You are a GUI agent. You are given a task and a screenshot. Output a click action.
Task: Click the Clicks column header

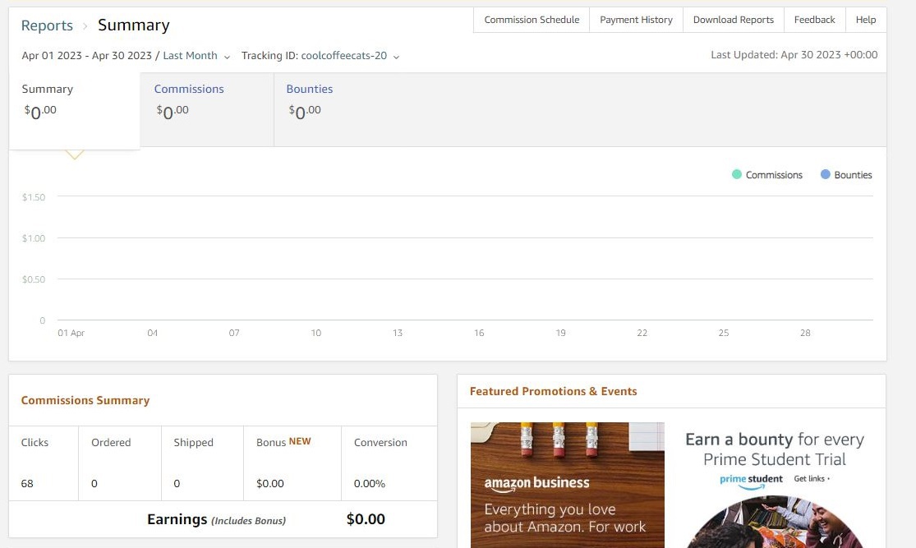coord(35,442)
